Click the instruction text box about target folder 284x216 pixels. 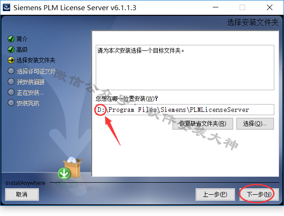coord(185,68)
